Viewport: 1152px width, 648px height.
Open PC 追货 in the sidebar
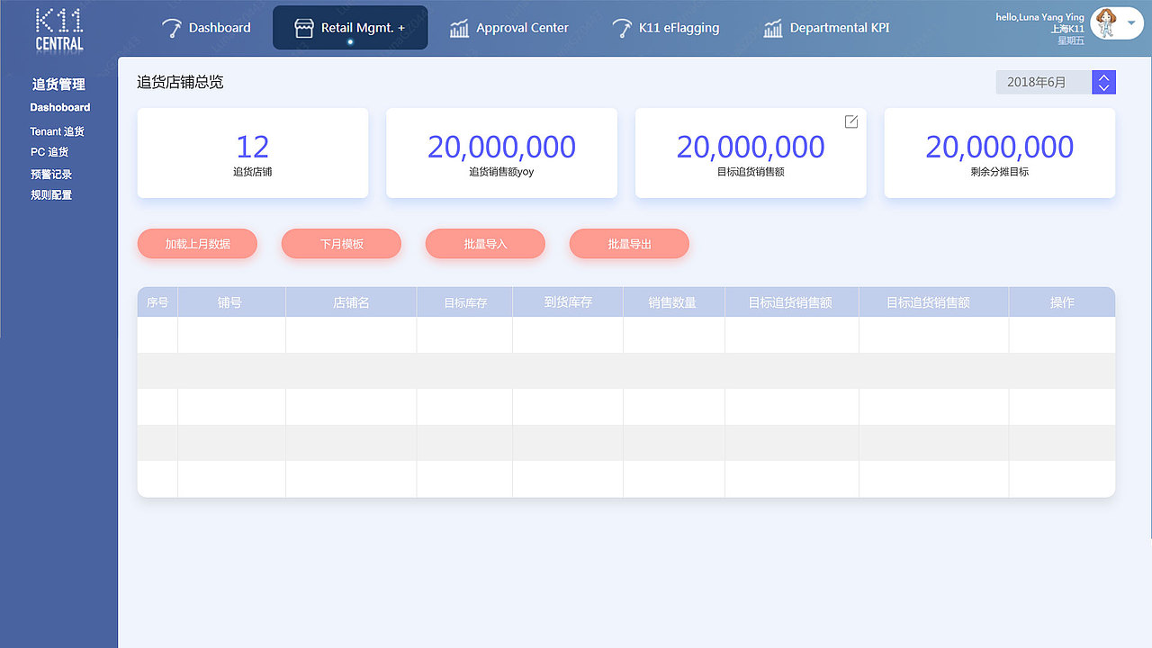click(49, 152)
